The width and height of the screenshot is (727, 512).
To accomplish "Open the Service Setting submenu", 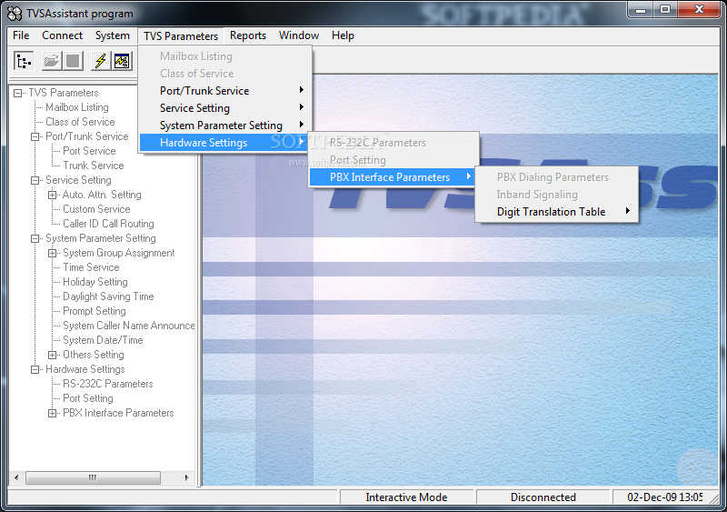I will coord(225,107).
